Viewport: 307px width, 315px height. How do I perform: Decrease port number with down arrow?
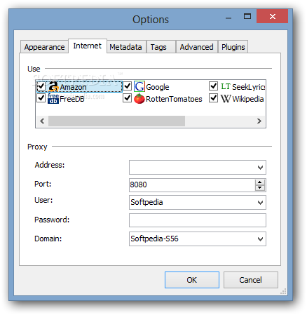(x=260, y=188)
